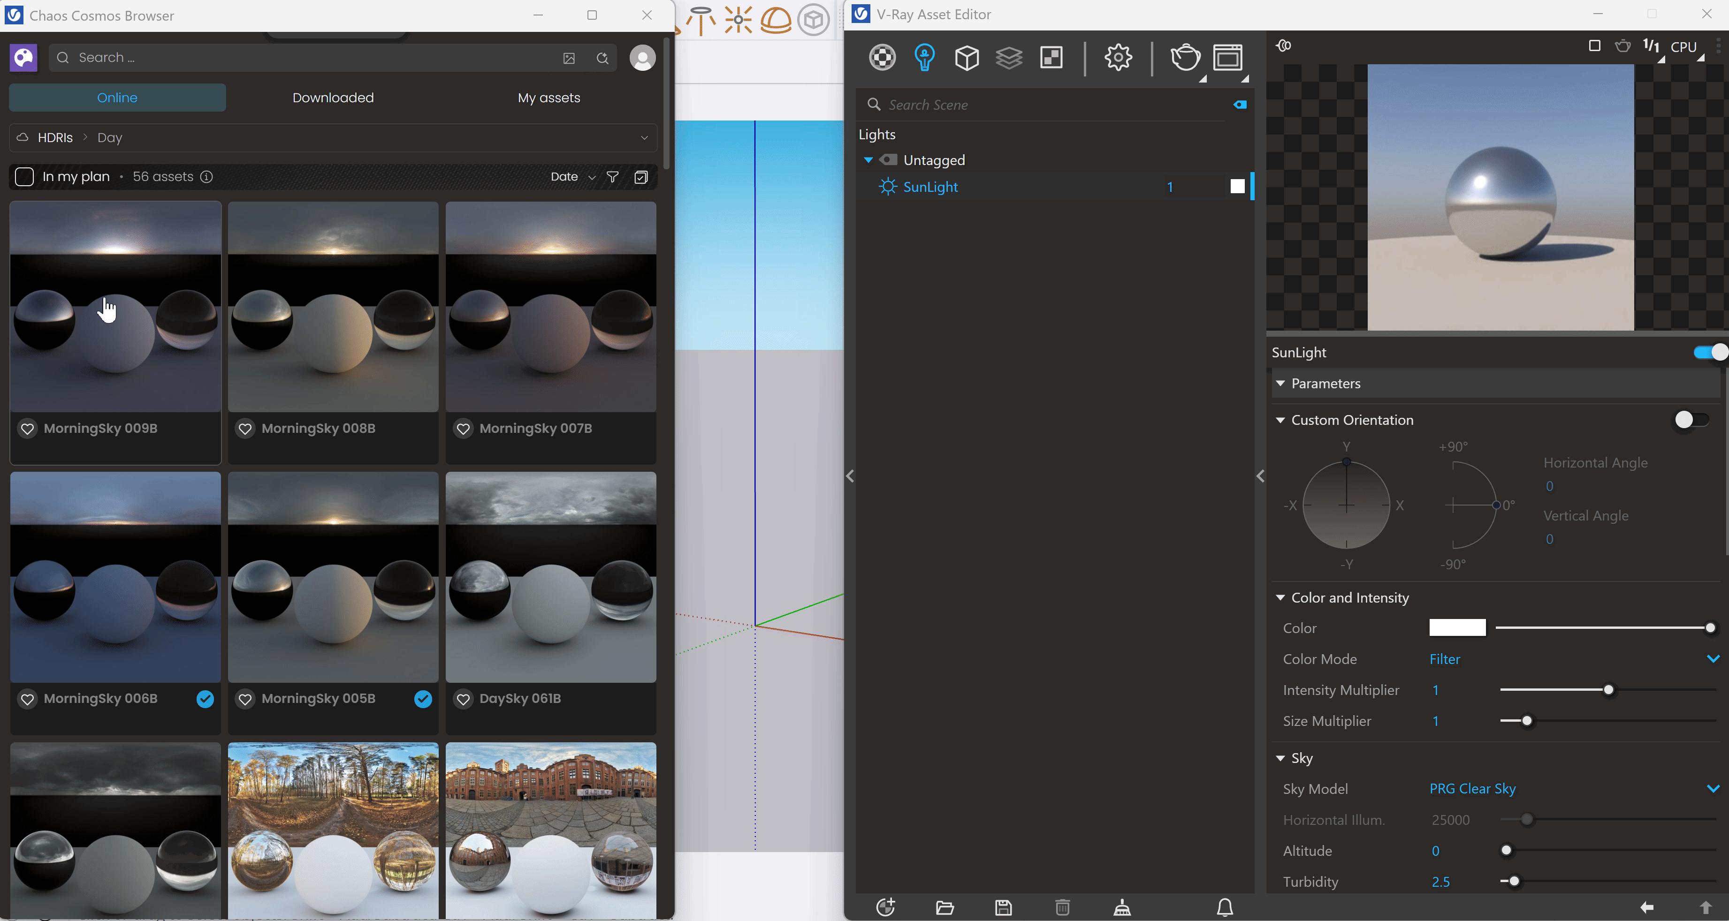This screenshot has height=921, width=1729.
Task: Open the Color Mode Filter dropdown
Action: pos(1574,659)
